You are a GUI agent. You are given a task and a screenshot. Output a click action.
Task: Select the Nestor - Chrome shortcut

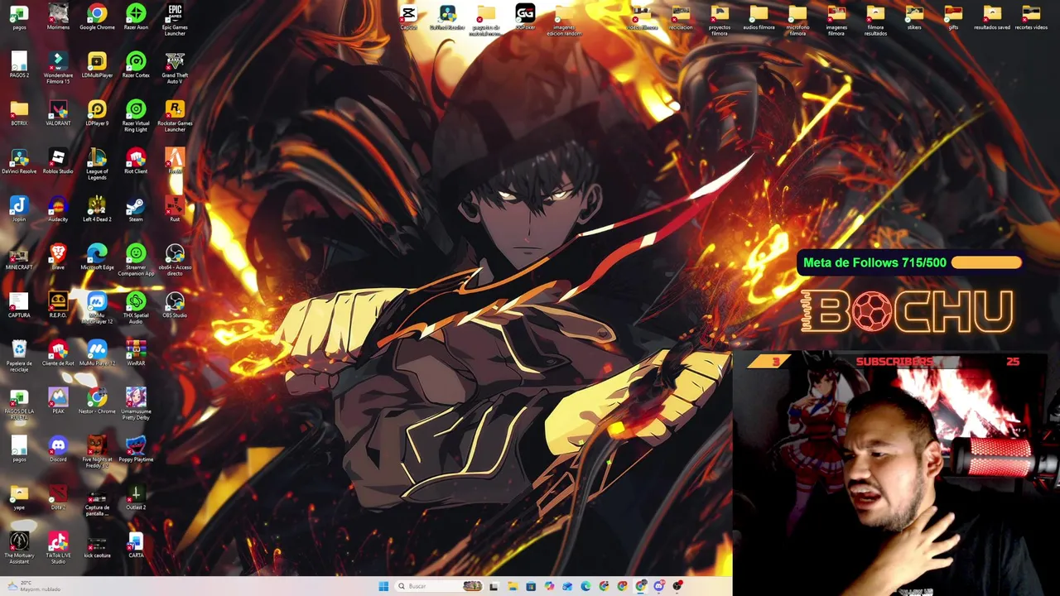[x=97, y=401]
